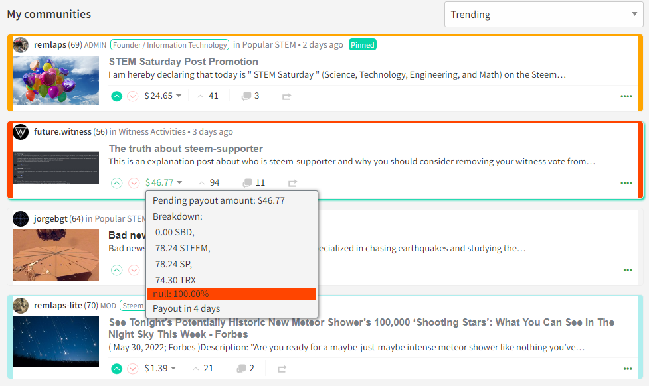Upvote the STEM Saturday Post Promotion post
649x386 pixels.
pos(117,96)
